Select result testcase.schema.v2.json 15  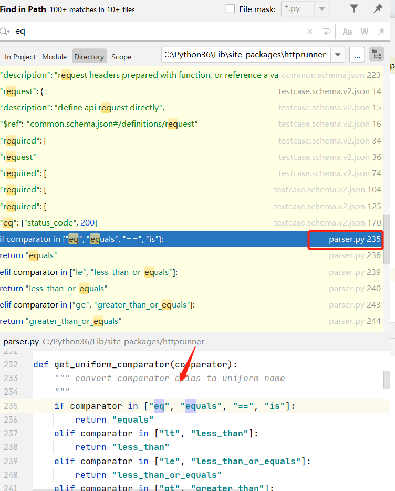point(192,108)
